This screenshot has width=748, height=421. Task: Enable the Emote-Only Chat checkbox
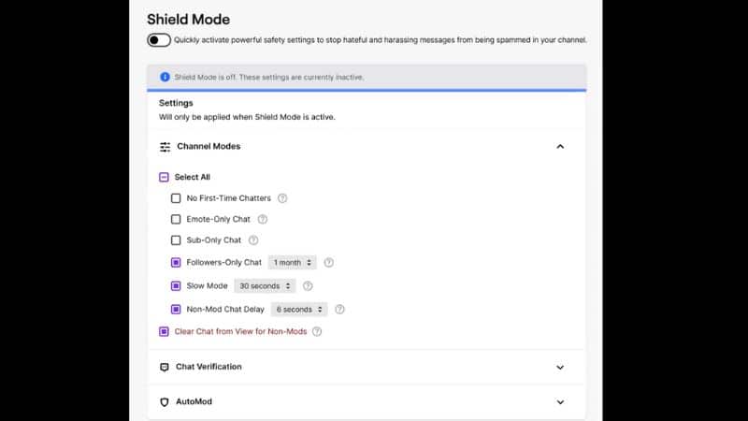click(x=176, y=219)
